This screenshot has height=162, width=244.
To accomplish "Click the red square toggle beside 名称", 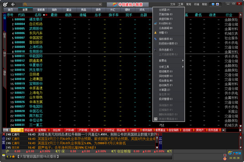I will (x=46, y=15).
